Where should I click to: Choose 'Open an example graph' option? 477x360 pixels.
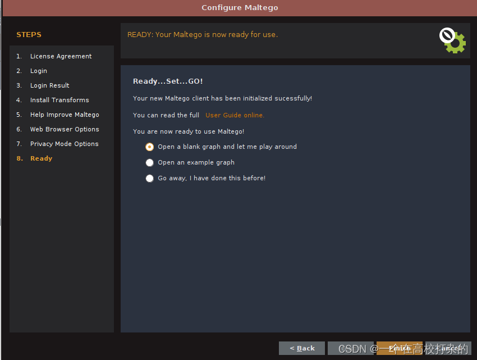click(x=149, y=163)
